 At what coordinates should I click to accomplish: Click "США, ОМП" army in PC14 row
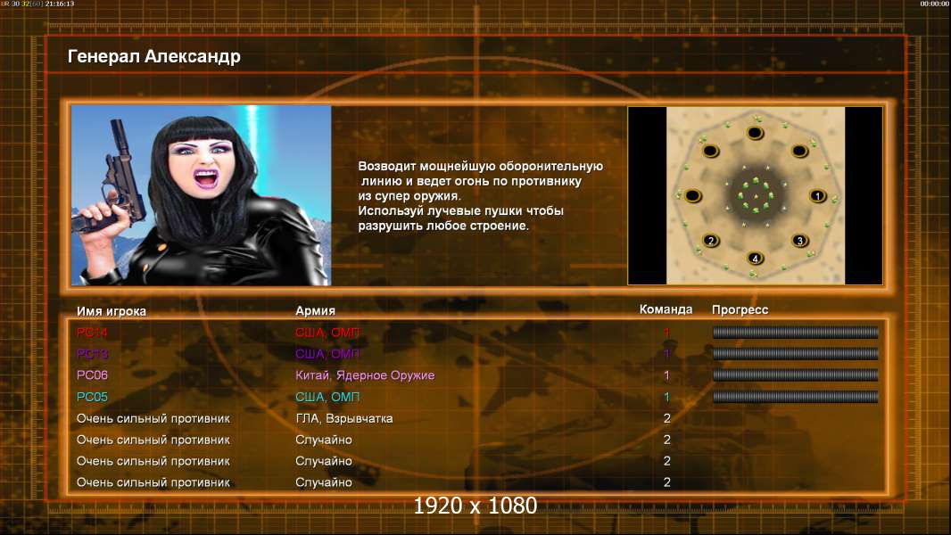[x=327, y=333]
